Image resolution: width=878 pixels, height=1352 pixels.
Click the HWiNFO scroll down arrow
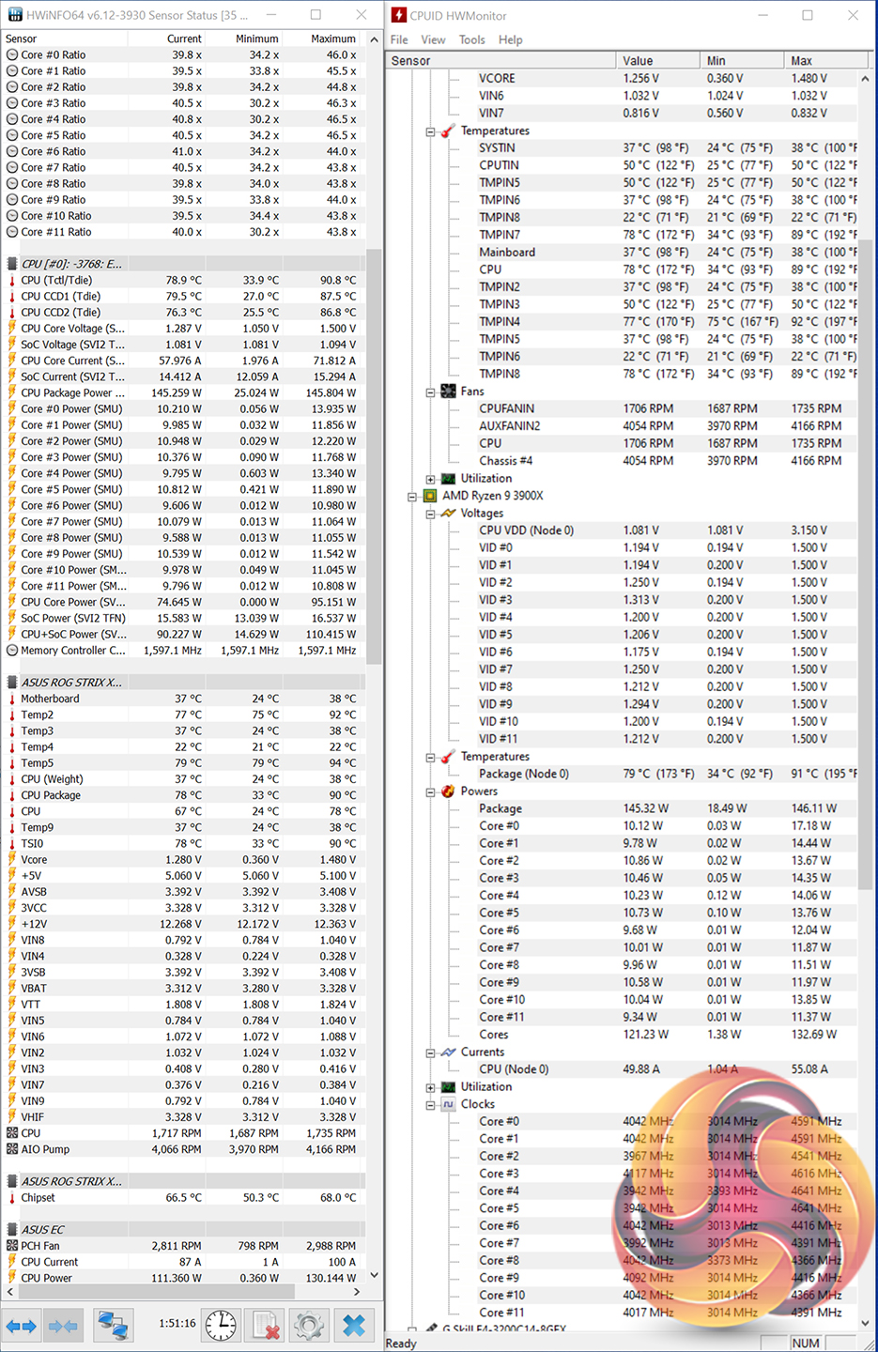(x=374, y=1275)
